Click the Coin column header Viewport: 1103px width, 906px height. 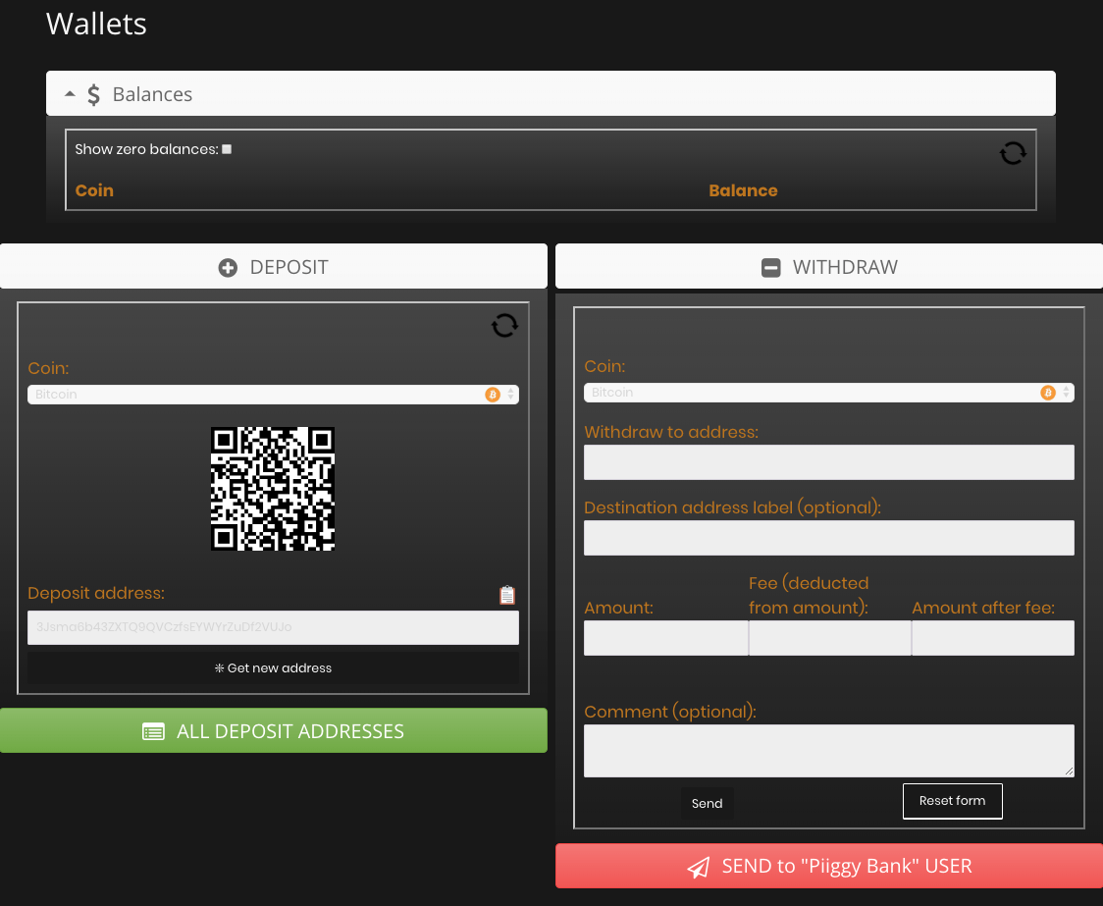[x=94, y=190]
